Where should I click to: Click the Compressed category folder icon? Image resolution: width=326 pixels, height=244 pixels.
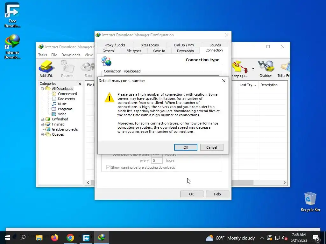[54, 94]
